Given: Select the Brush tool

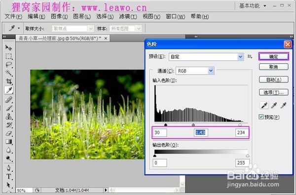Looking at the screenshot, I should [x=9, y=108].
